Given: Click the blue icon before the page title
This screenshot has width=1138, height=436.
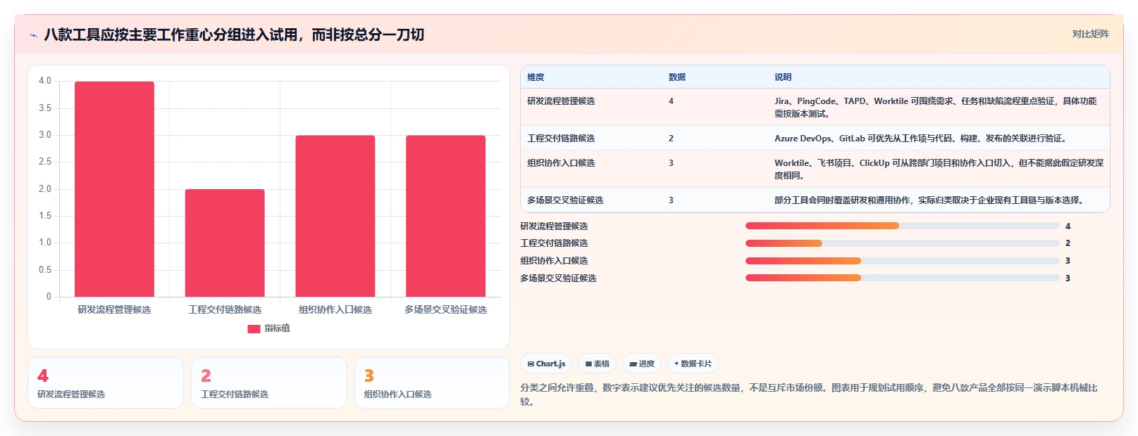Looking at the screenshot, I should [33, 35].
